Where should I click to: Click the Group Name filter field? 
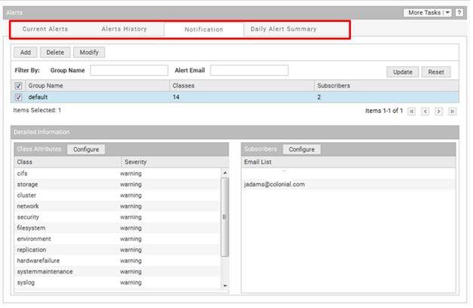129,71
